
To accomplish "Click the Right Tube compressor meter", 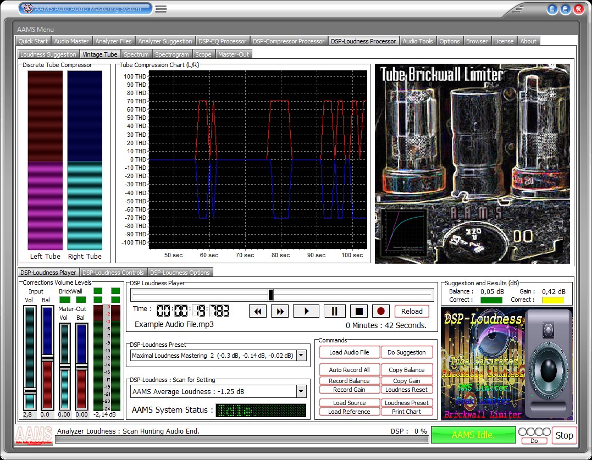I will tap(85, 160).
